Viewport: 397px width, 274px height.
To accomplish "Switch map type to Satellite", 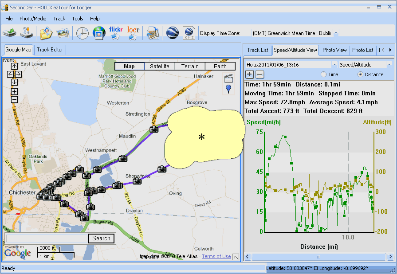I will coord(160,67).
